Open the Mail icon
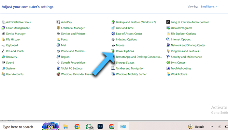 point(58,45)
